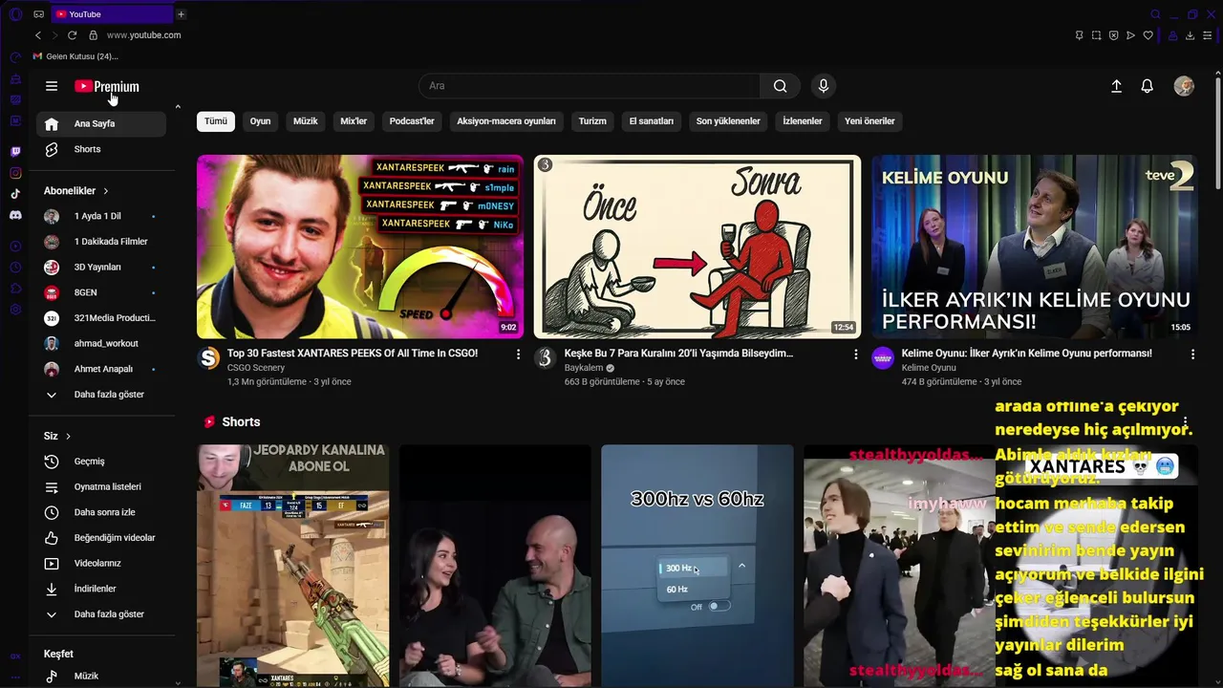1223x688 pixels.
Task: Open Oynatma listeleri playlists
Action: [101, 486]
